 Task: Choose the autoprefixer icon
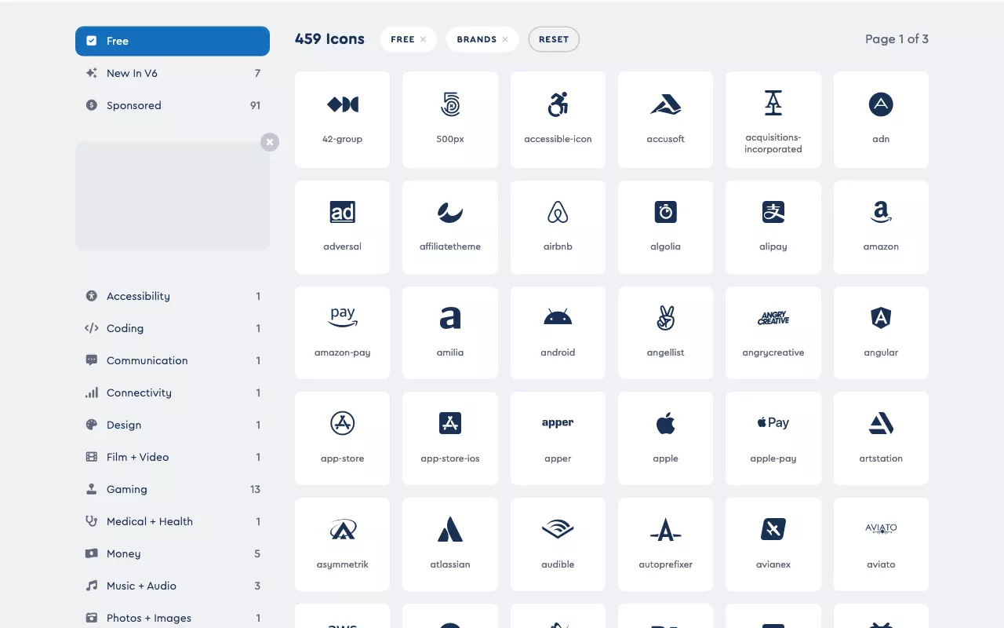click(x=665, y=544)
